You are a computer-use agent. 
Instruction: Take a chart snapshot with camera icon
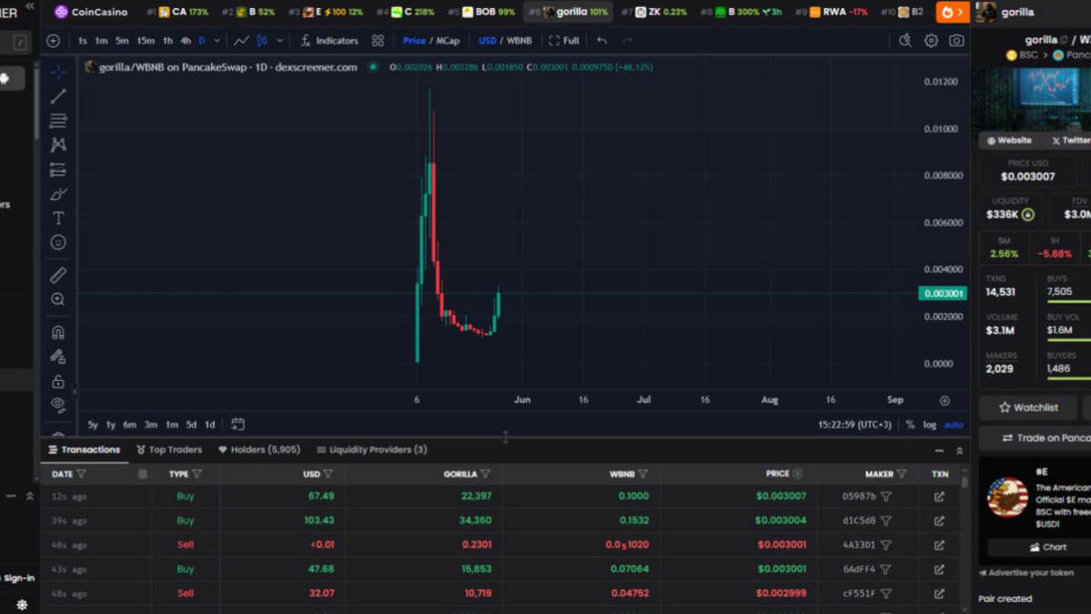pyautogui.click(x=956, y=40)
